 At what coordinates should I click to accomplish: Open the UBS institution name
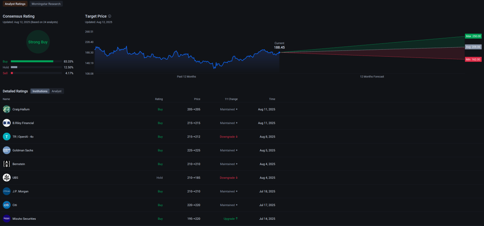15,178
